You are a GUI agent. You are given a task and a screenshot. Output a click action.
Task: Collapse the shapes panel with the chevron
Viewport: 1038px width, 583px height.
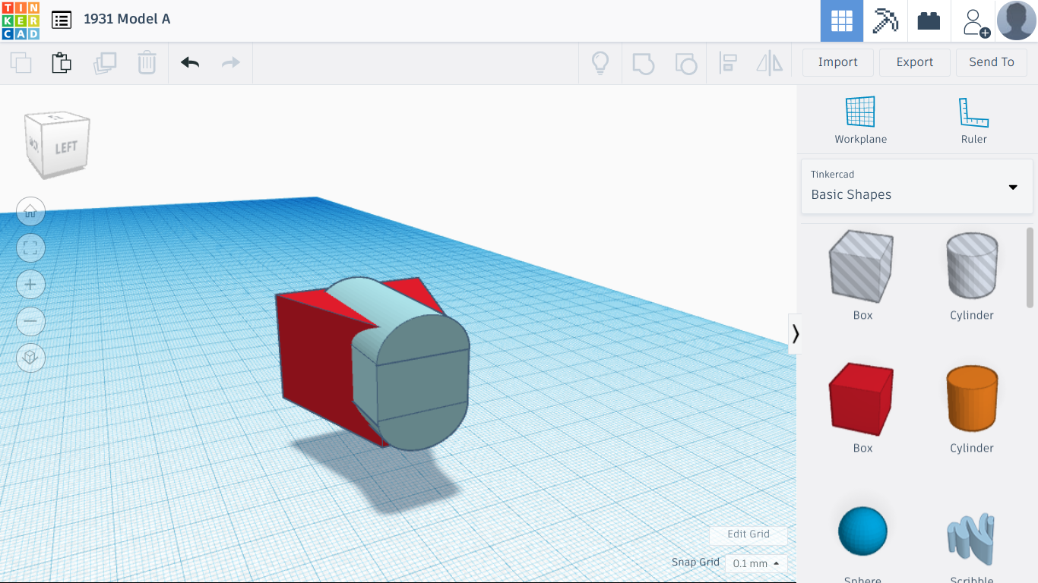click(x=795, y=334)
